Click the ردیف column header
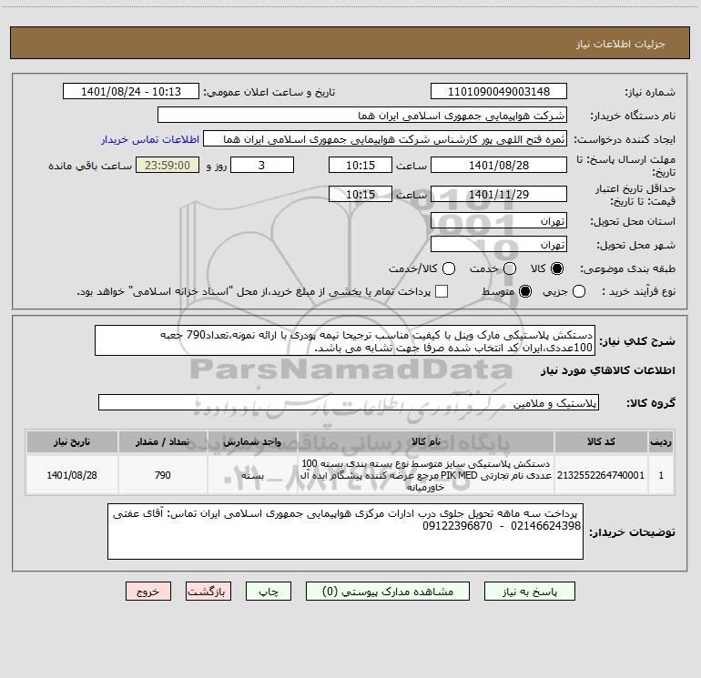The image size is (701, 678). (x=661, y=441)
